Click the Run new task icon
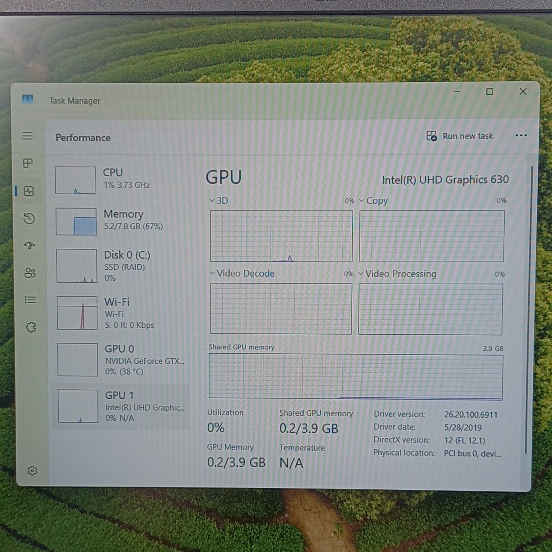 coord(432,136)
